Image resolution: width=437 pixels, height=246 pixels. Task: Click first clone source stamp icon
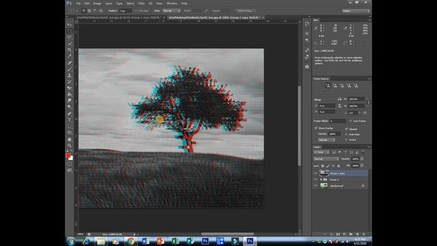(328, 85)
